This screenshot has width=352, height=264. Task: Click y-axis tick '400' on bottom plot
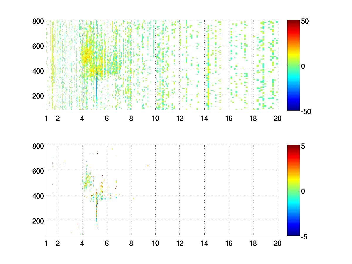pos(38,195)
